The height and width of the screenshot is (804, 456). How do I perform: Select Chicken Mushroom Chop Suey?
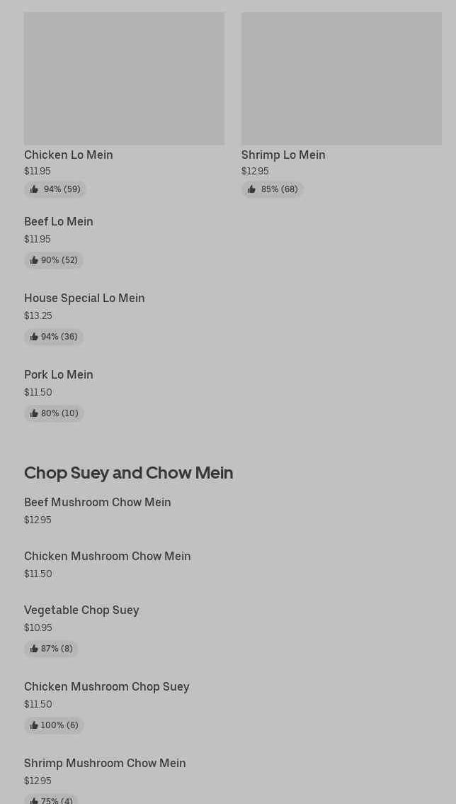tap(107, 686)
